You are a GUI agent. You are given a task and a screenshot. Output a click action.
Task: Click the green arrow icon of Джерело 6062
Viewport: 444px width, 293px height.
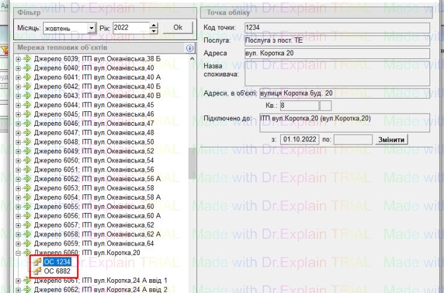click(27, 289)
